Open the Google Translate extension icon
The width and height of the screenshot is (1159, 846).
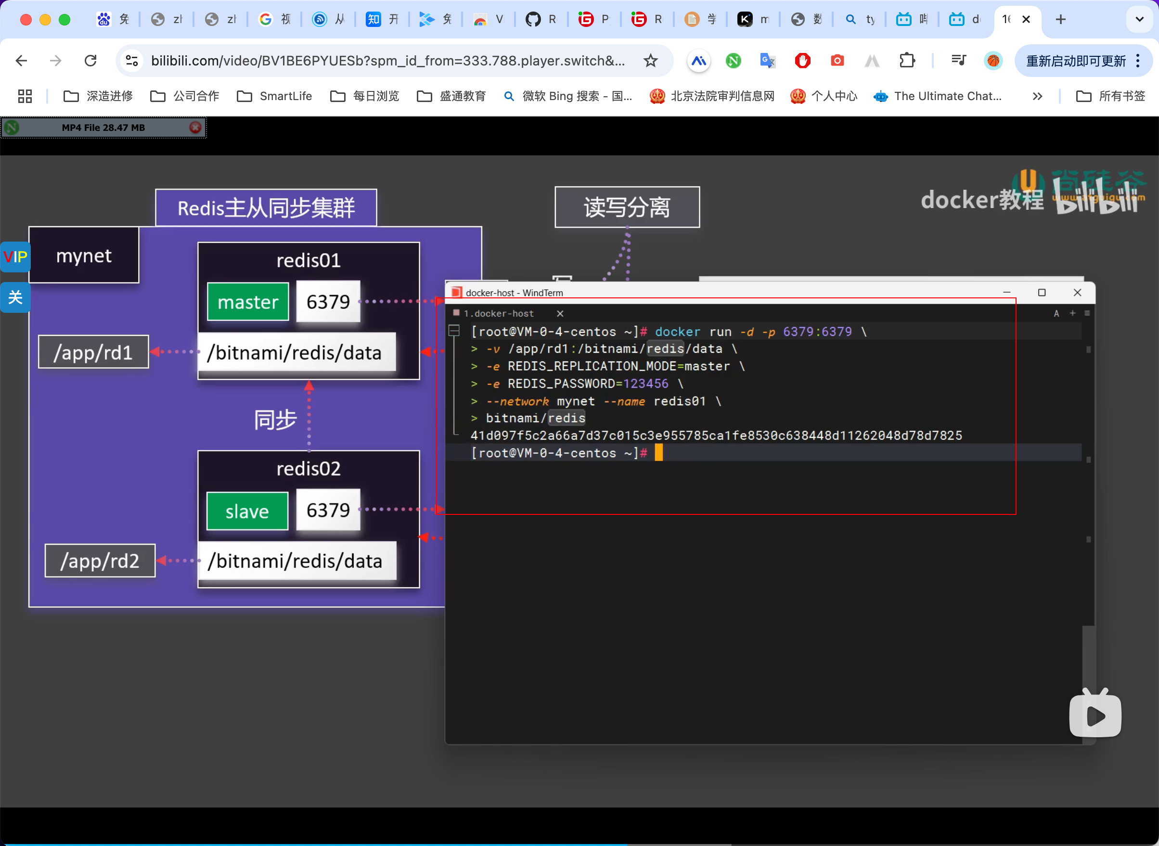pyautogui.click(x=767, y=61)
